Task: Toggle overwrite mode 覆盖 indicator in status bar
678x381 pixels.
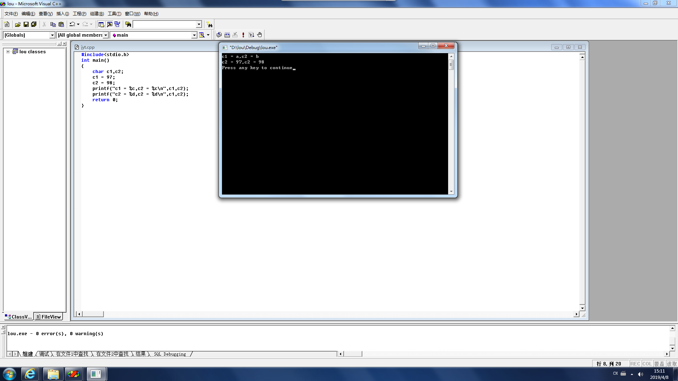Action: 659,364
